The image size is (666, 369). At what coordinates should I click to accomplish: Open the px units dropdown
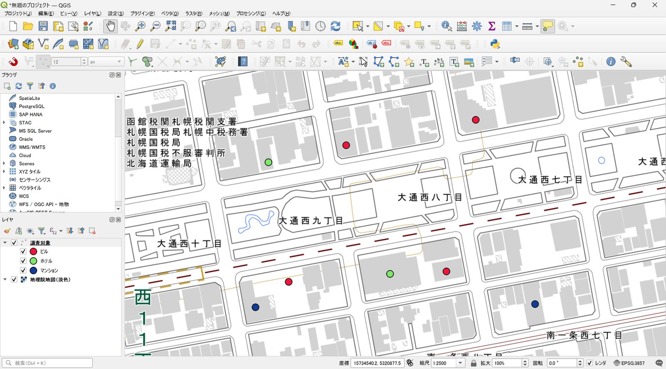pos(106,62)
